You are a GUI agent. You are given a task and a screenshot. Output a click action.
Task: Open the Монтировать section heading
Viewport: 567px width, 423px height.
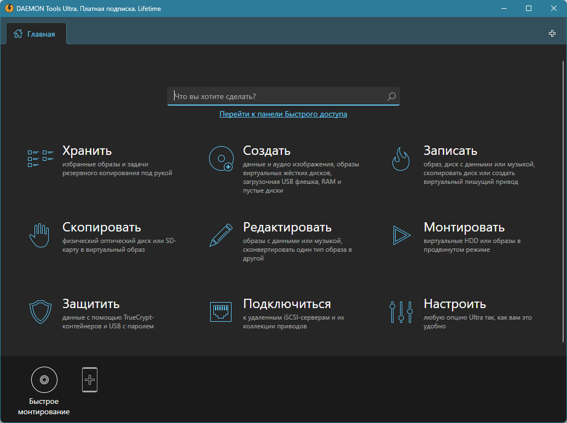[464, 227]
